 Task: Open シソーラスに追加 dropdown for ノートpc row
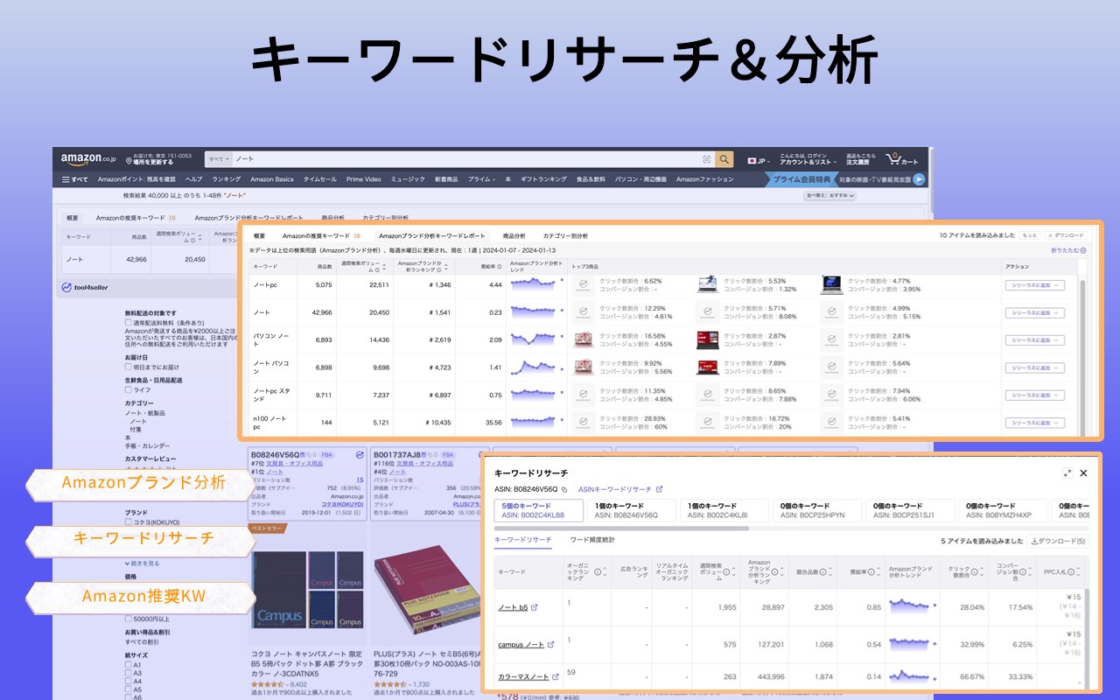pyautogui.click(x=1034, y=285)
